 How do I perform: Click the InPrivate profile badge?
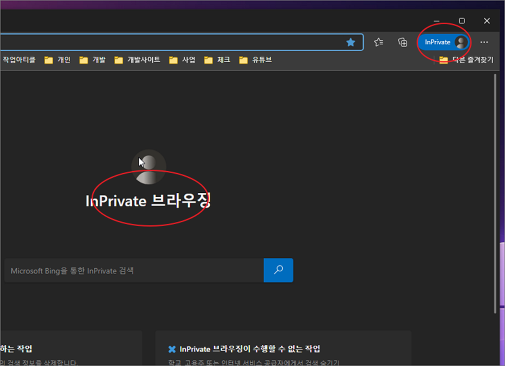443,42
